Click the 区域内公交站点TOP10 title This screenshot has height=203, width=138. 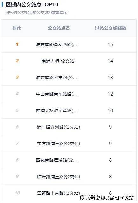pos(32,4)
